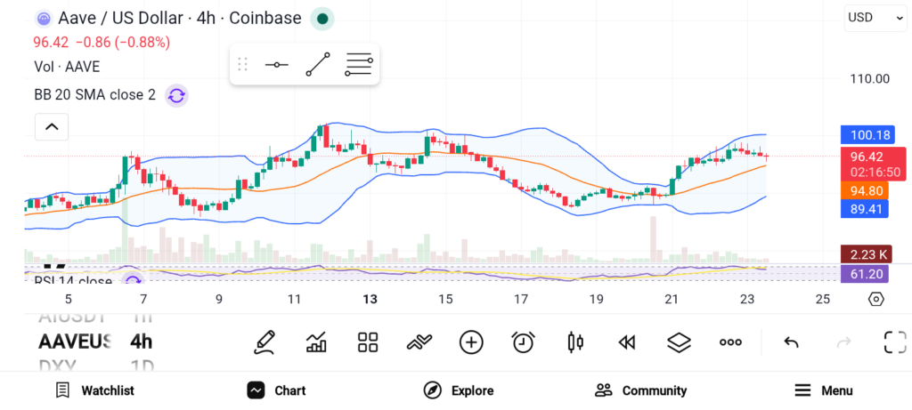Viewport: 912px width, 410px height.
Task: Open the compare symbols wave icon
Action: pyautogui.click(x=419, y=342)
